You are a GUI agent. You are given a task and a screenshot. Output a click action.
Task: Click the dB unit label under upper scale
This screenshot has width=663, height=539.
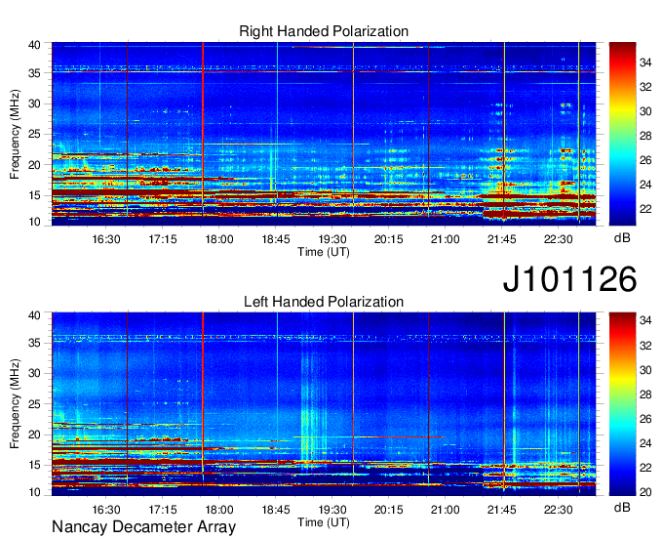[622, 238]
